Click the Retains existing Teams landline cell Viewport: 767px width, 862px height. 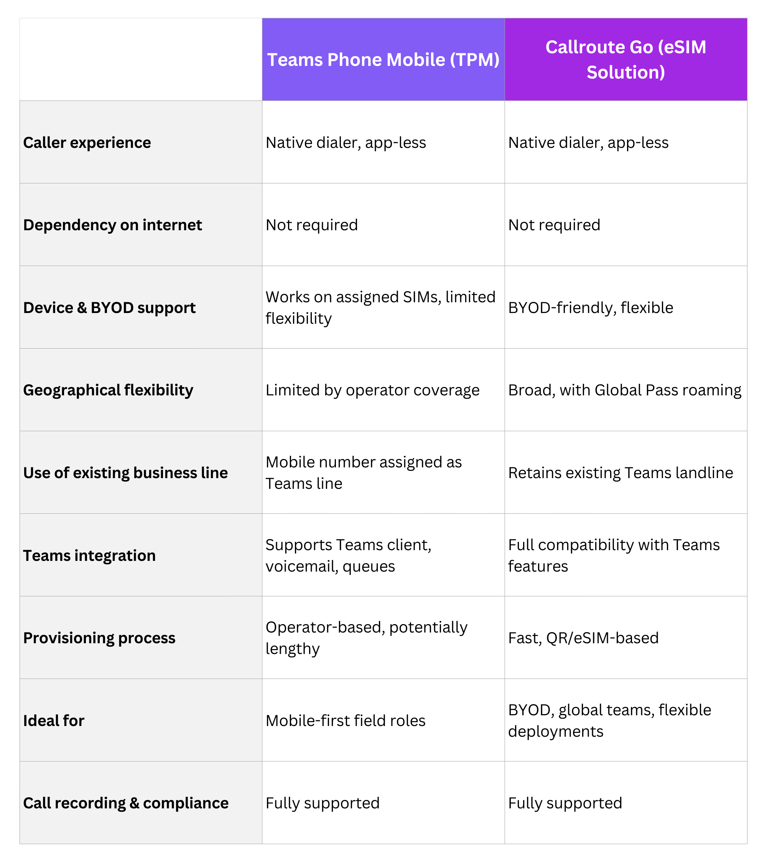[x=621, y=473]
